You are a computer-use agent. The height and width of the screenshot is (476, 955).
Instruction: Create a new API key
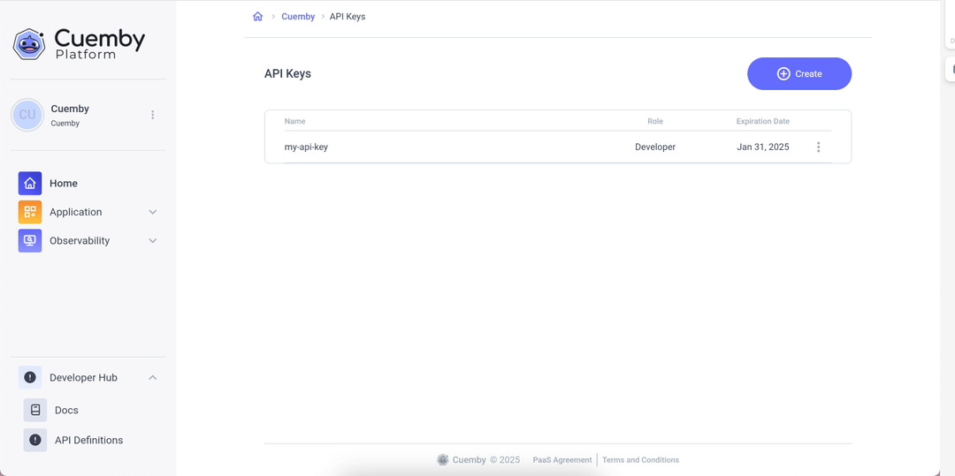tap(799, 73)
